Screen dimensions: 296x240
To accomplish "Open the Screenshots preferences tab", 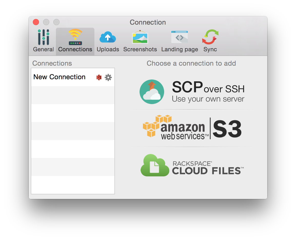I will tap(140, 41).
